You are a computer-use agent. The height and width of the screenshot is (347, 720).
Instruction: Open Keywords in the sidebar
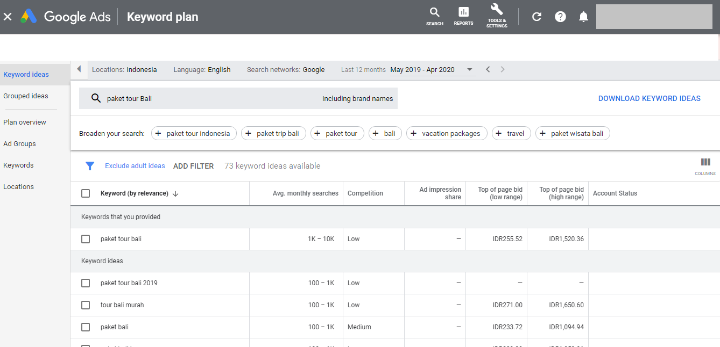point(18,165)
